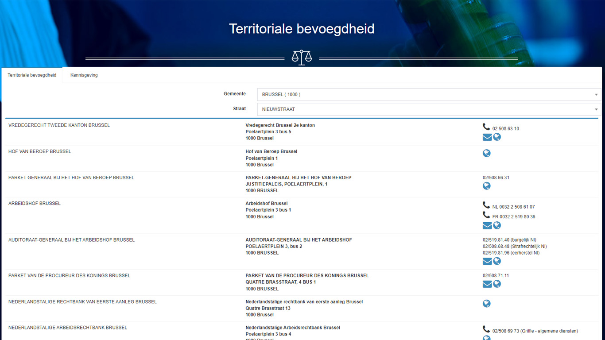Image resolution: width=605 pixels, height=340 pixels.
Task: Open globe icon for Arbeidshof Brussel
Action: [x=497, y=226]
